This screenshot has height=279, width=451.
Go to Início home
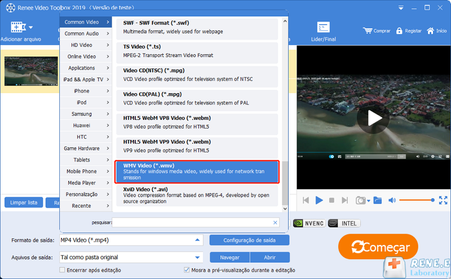tap(436, 31)
